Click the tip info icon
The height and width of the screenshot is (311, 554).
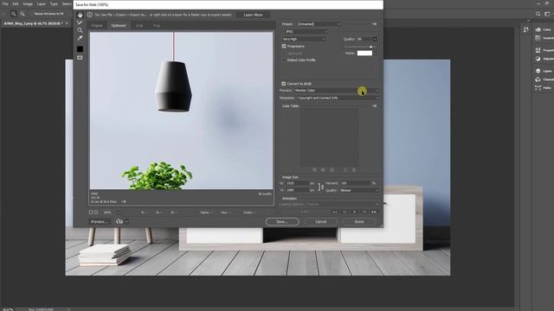(x=90, y=15)
